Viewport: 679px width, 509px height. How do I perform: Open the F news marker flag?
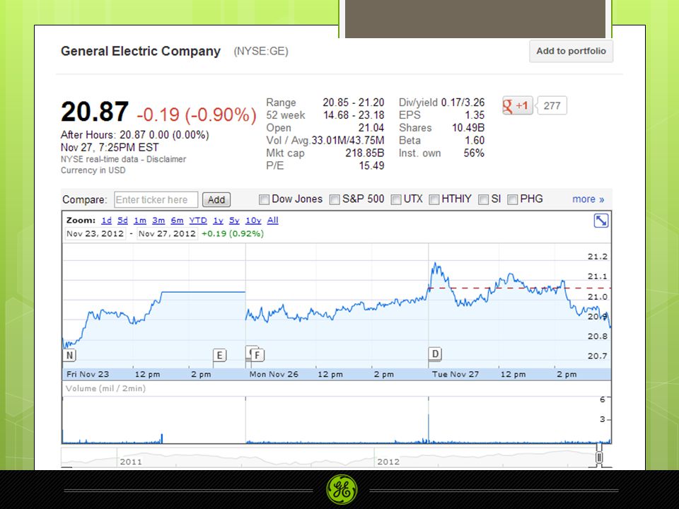pos(257,356)
